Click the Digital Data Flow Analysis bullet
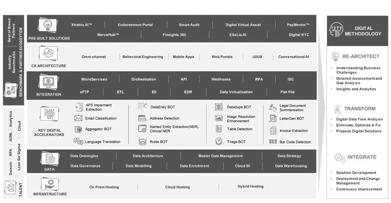391x203 pixels. click(360, 119)
